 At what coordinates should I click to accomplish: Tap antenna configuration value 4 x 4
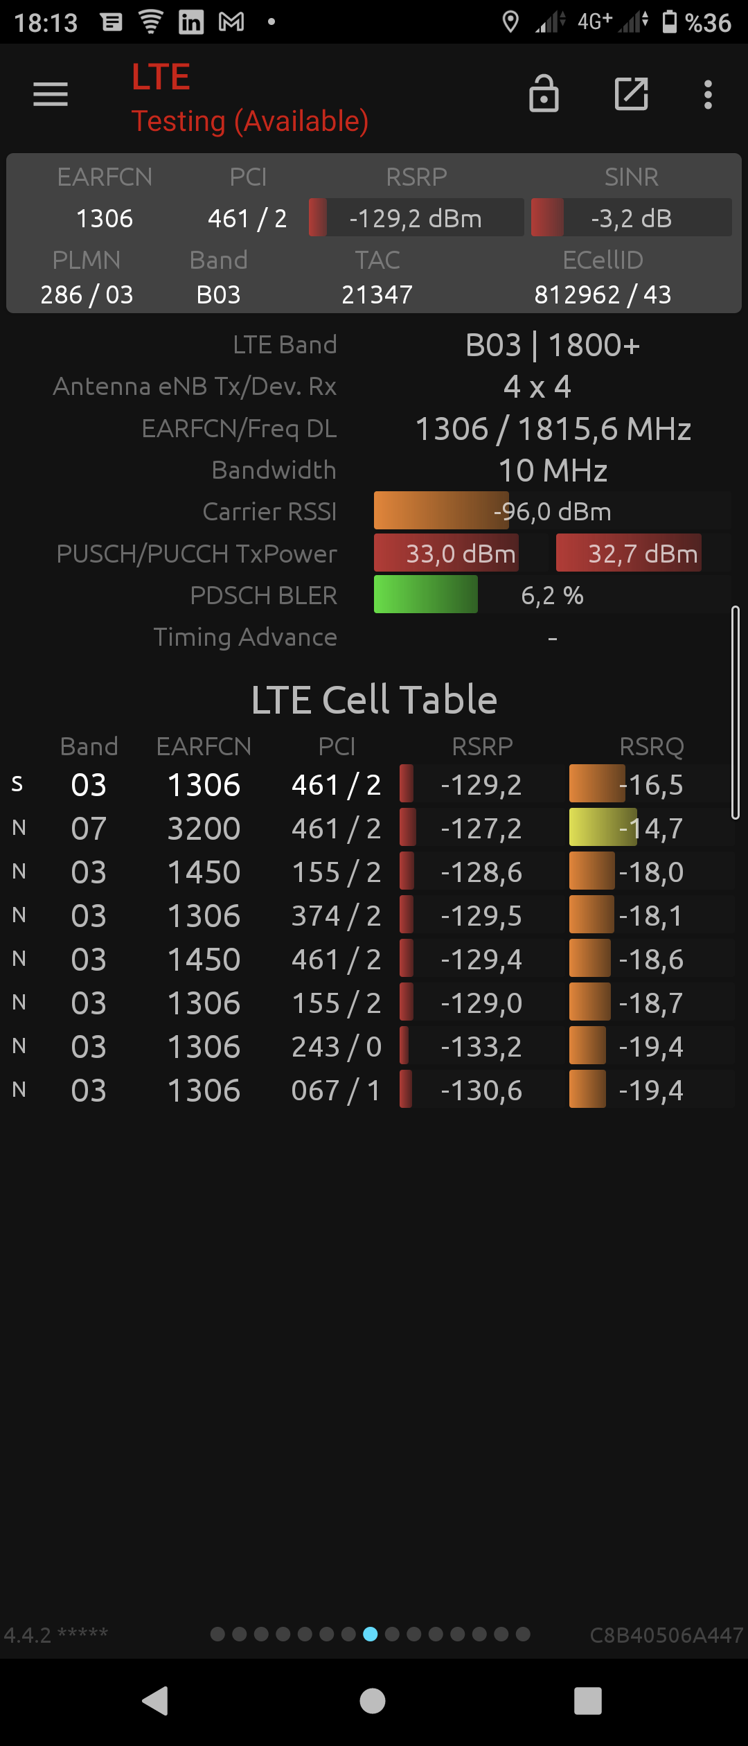537,387
